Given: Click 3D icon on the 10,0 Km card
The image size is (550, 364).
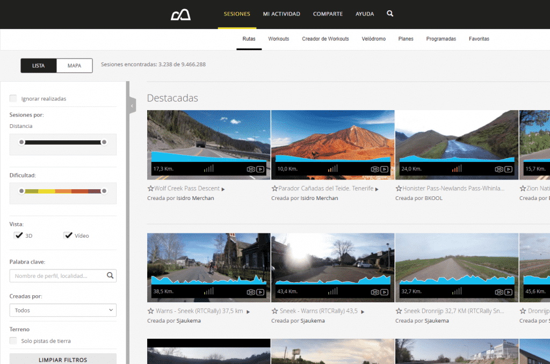Looking at the screenshot, I should [x=375, y=169].
